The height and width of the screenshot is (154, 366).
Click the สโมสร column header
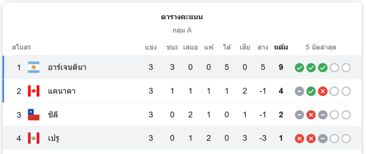tap(21, 47)
